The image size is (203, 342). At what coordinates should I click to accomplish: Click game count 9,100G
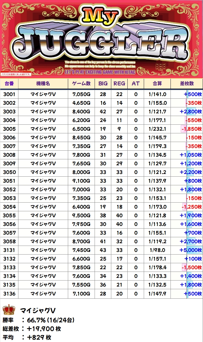pyautogui.click(x=81, y=181)
